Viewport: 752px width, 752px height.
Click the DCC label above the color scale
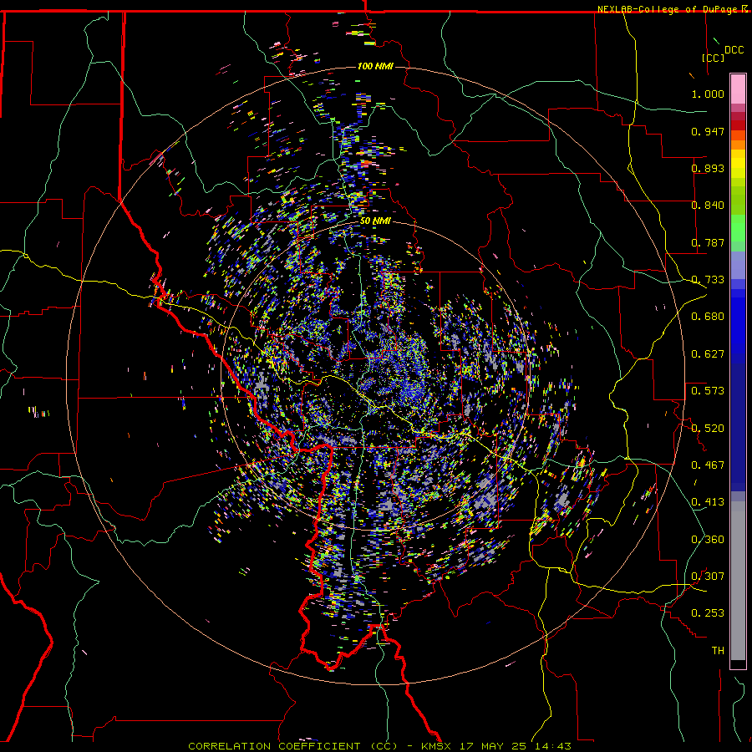pos(734,50)
